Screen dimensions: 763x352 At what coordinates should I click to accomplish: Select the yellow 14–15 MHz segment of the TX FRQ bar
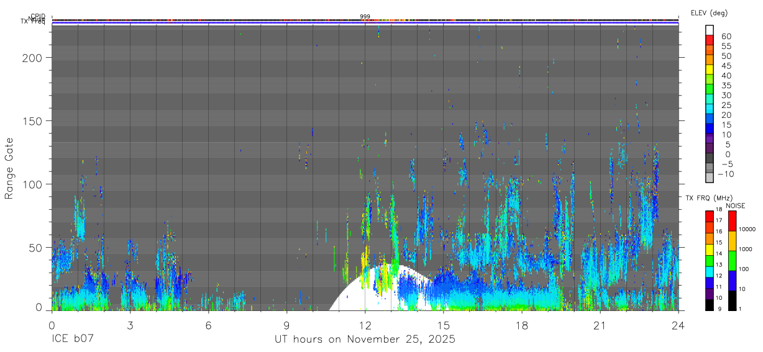coord(709,250)
